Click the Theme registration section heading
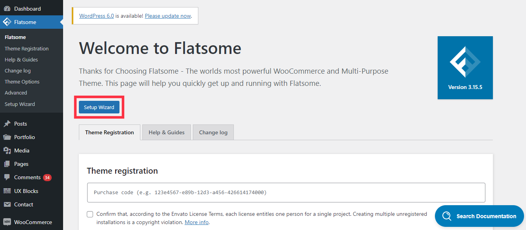Screen dimensions: 526x230 coord(122,171)
